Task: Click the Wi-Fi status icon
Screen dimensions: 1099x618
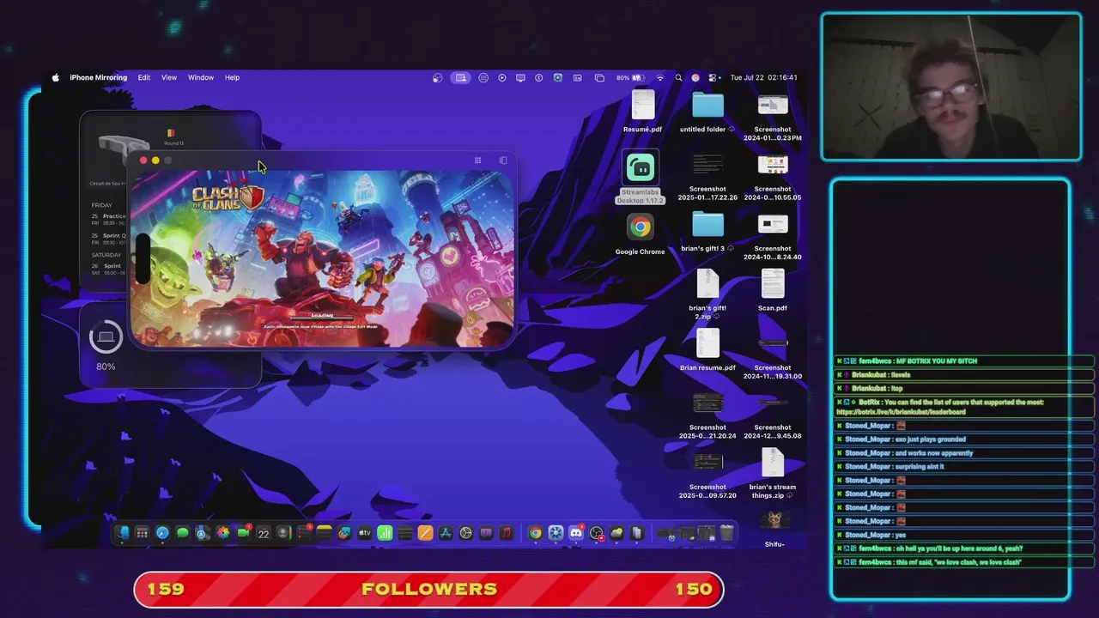Action: [660, 77]
